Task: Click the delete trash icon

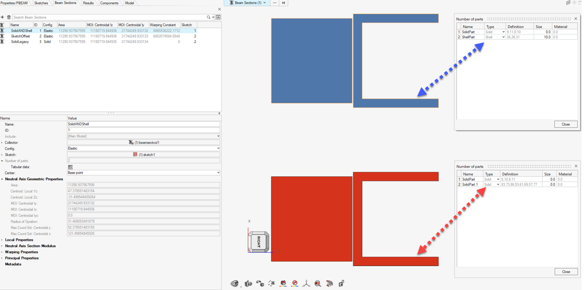Action: pyautogui.click(x=9, y=17)
